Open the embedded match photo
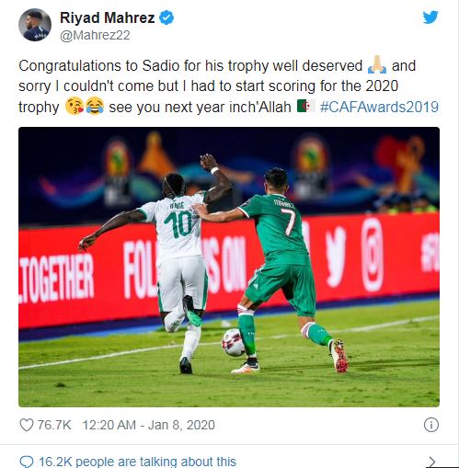The image size is (459, 468). [229, 267]
